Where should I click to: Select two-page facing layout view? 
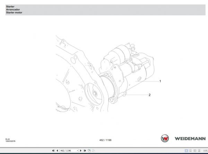pyautogui.click(x=195, y=151)
